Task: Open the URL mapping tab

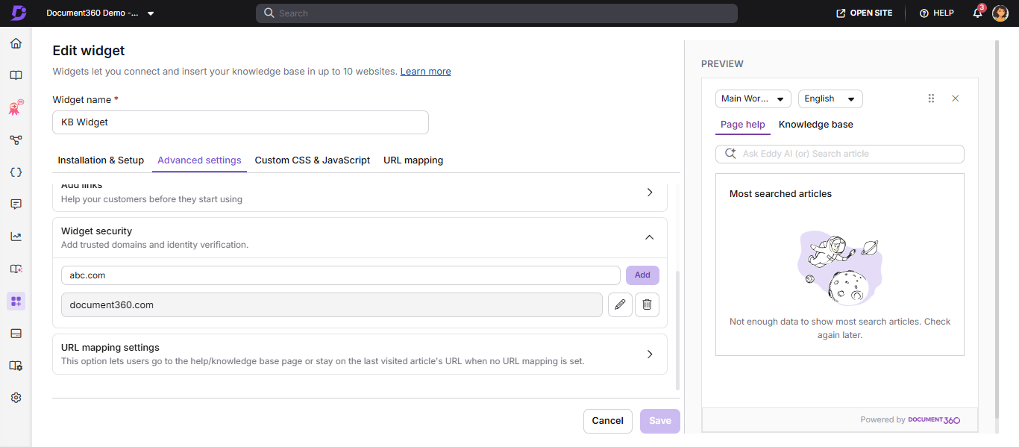Action: 413,160
